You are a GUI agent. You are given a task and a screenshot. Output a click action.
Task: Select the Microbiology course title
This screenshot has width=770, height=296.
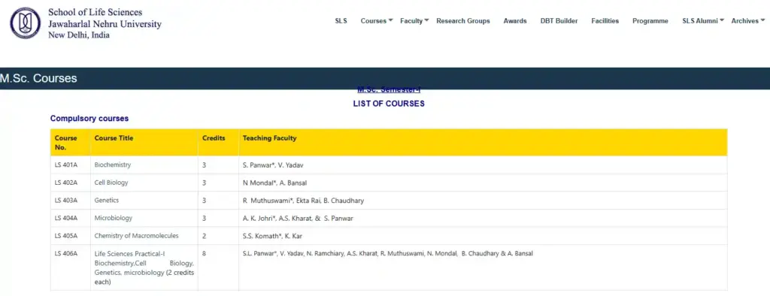click(x=113, y=218)
